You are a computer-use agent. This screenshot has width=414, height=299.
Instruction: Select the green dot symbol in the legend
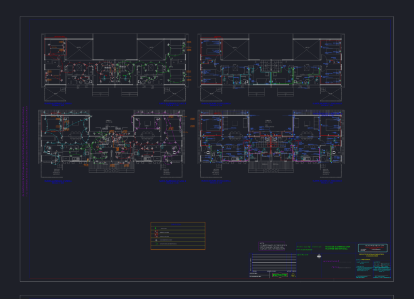156,228
